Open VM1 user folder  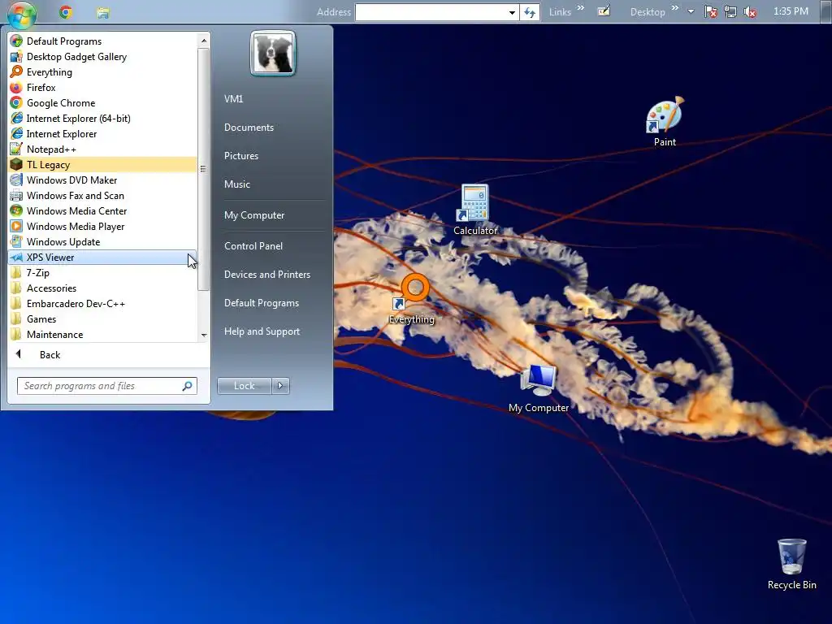[233, 98]
